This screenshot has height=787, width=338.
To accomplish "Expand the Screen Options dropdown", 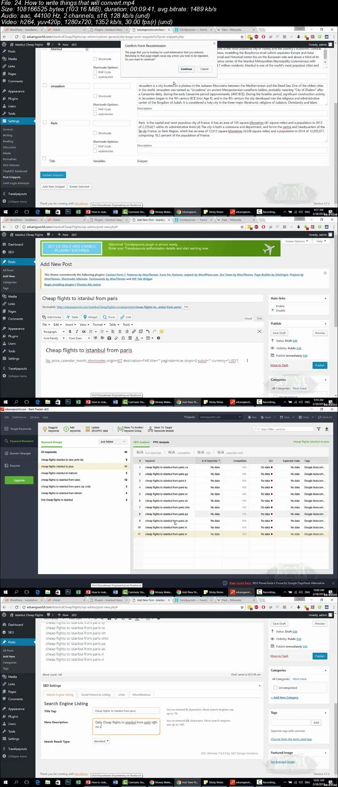I will click(296, 241).
